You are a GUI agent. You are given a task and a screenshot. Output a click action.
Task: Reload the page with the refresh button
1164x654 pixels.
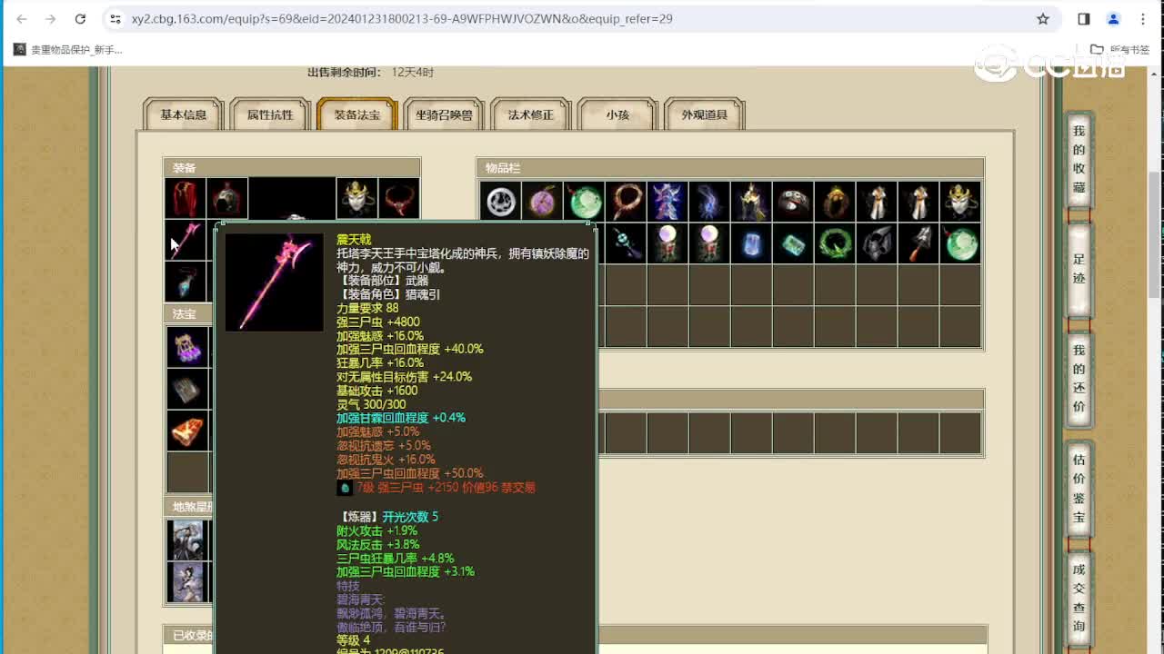(x=80, y=18)
